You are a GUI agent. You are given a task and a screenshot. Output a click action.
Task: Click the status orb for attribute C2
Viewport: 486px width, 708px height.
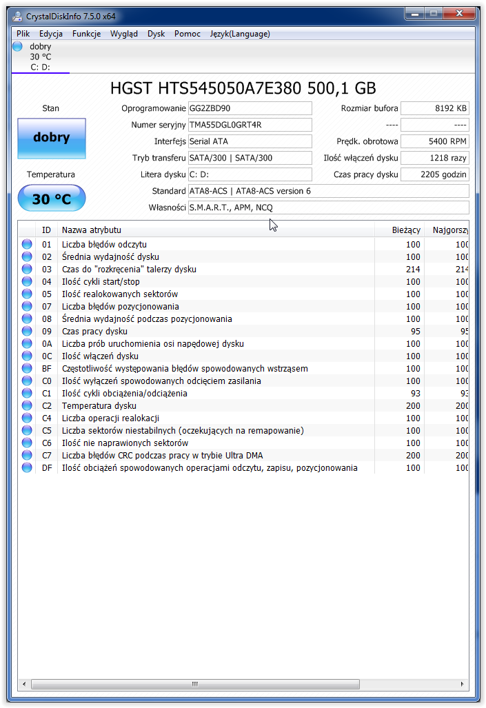pos(27,405)
